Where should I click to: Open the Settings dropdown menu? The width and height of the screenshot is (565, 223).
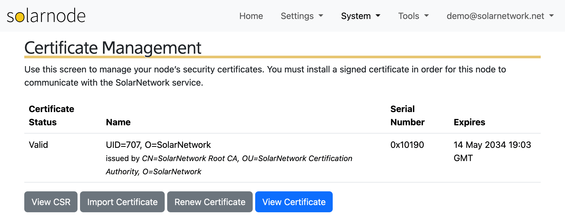[x=302, y=16]
